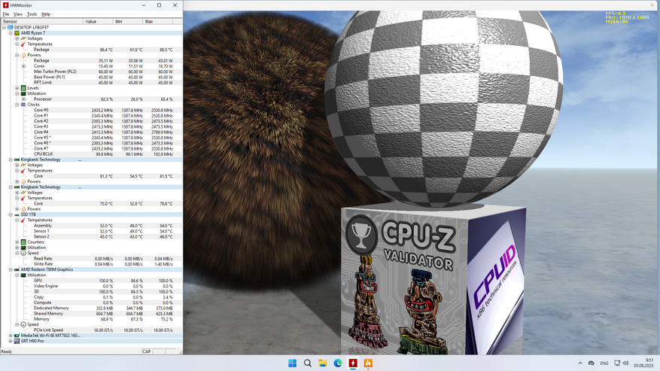Collapse the AMD Radeon 780M Graphics node
Image resolution: width=660 pixels, height=371 pixels.
(11, 269)
